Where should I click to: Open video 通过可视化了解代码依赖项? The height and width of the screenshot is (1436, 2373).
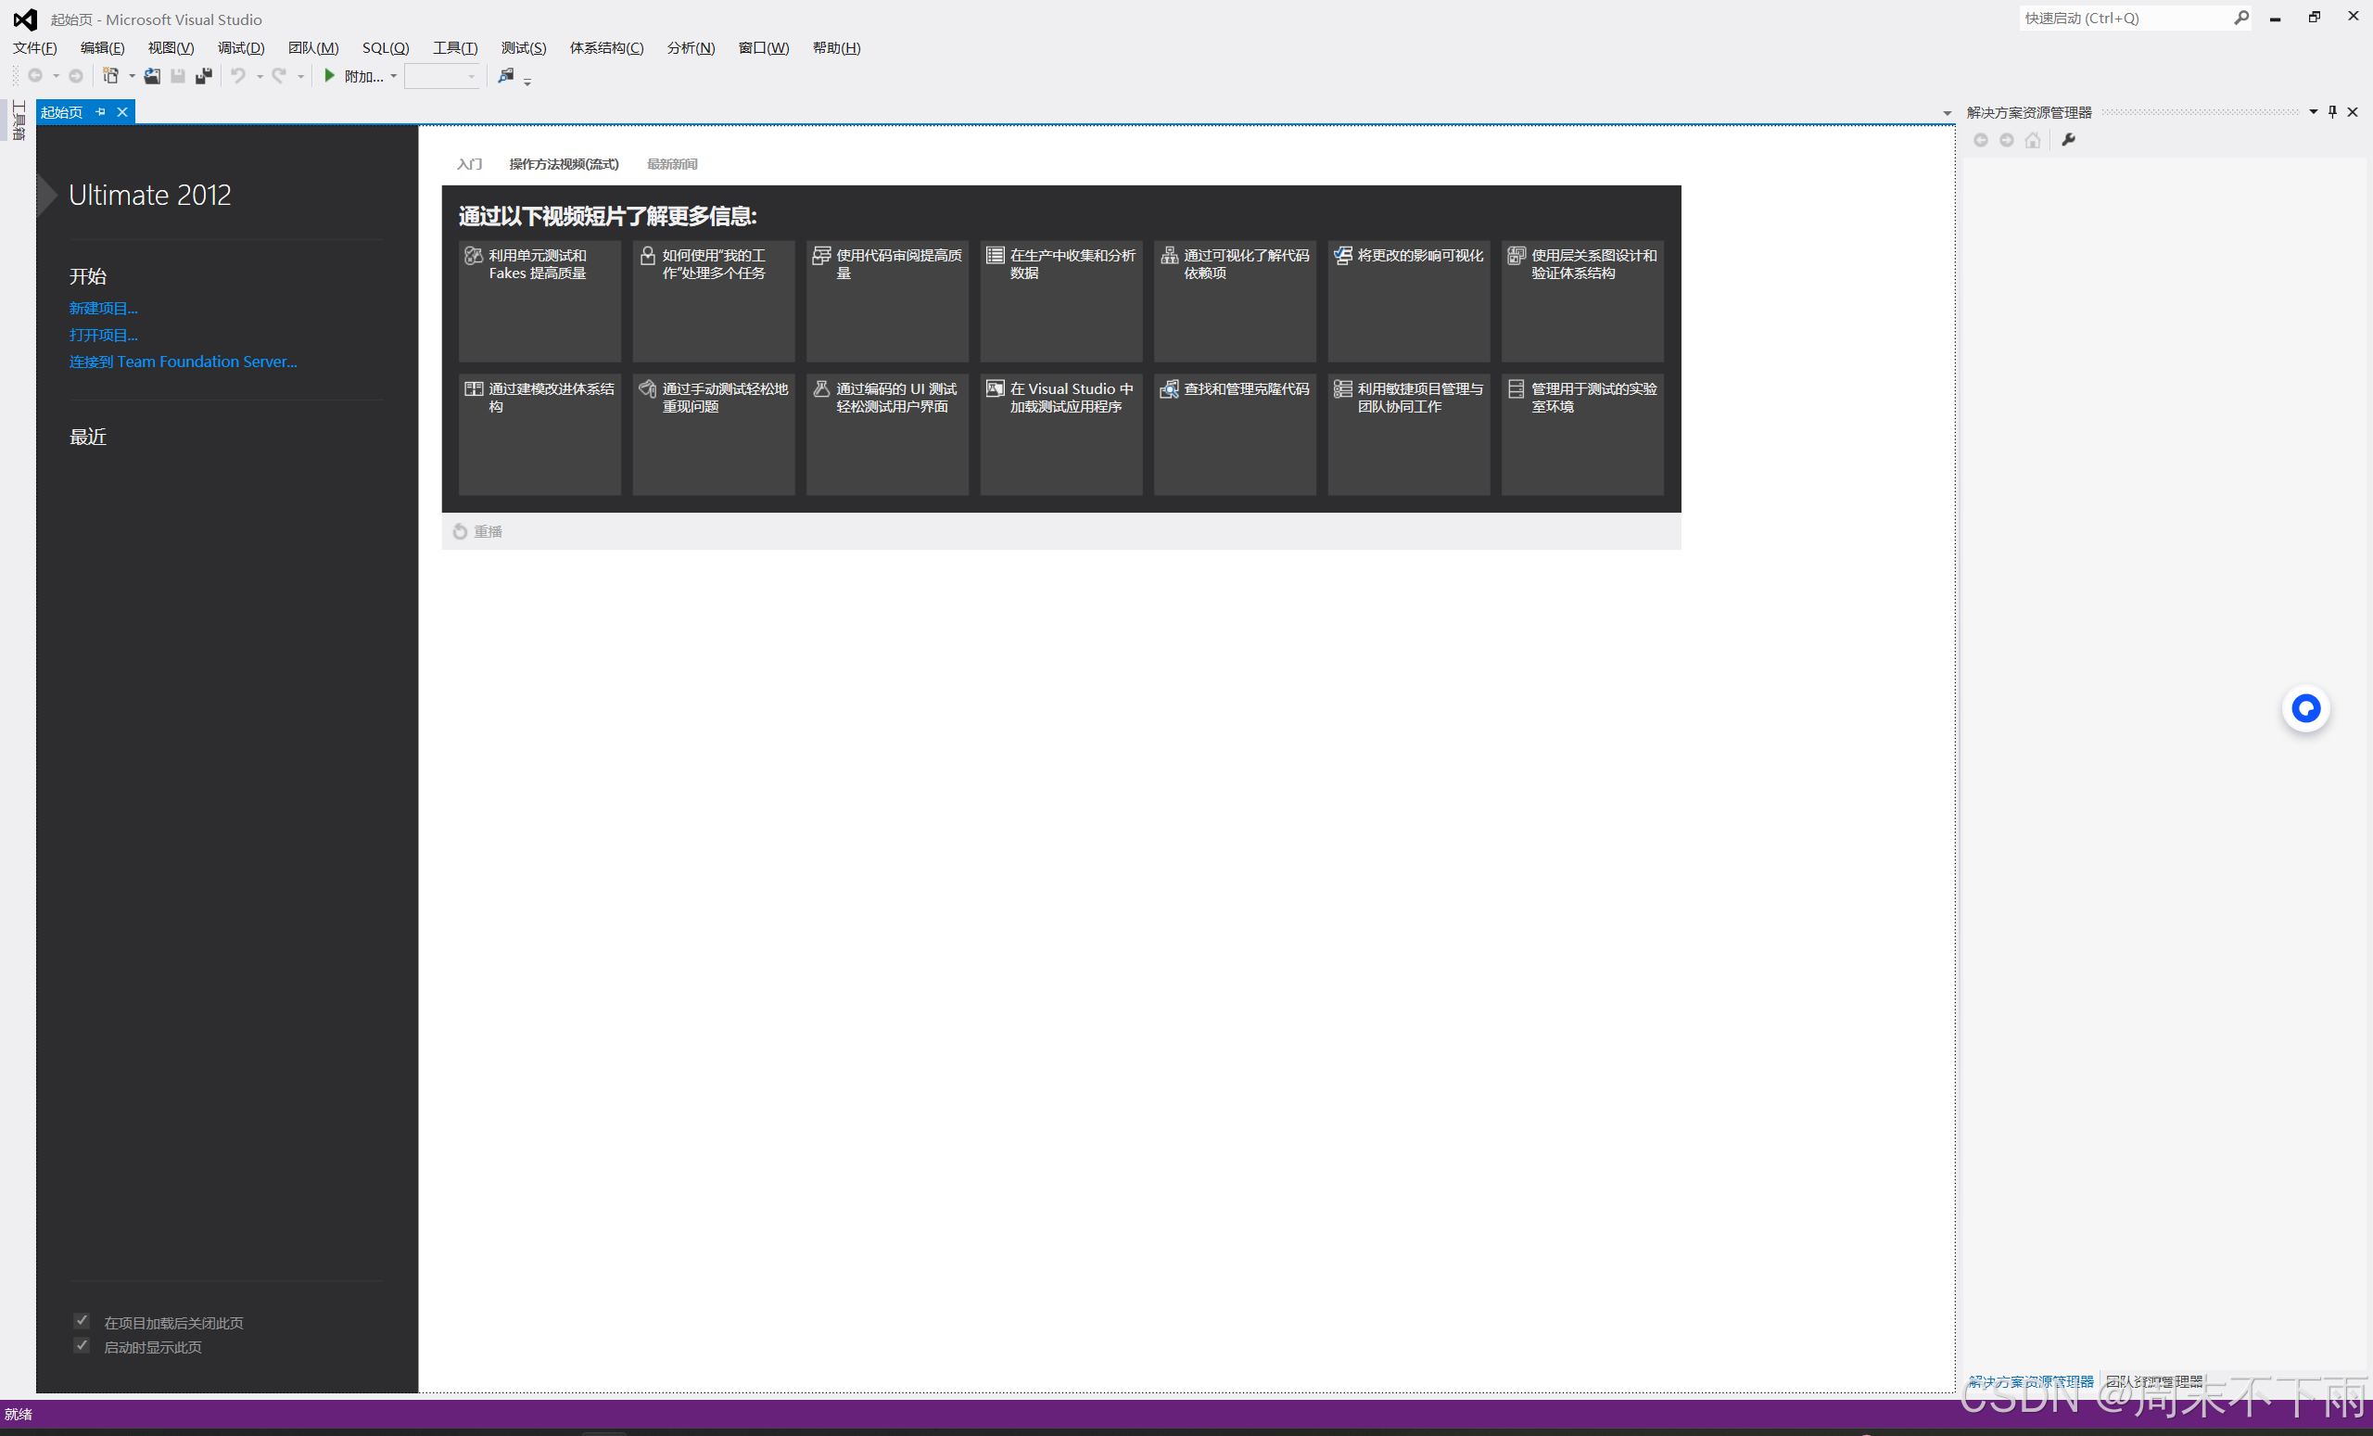[x=1235, y=301]
